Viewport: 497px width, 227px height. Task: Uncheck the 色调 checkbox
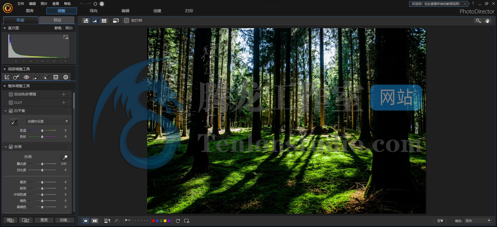(11, 147)
